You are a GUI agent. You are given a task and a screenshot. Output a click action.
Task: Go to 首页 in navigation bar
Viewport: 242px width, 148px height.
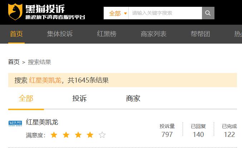tap(16, 34)
